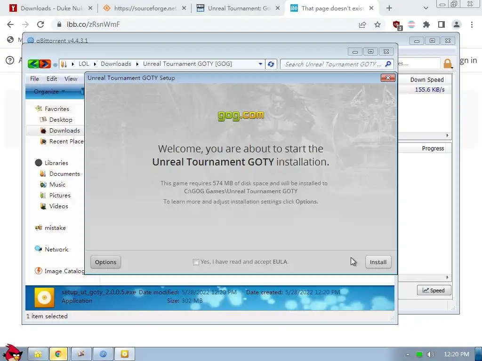The height and width of the screenshot is (361, 482).
Task: Open the Chrome profile avatar
Action: point(457,24)
